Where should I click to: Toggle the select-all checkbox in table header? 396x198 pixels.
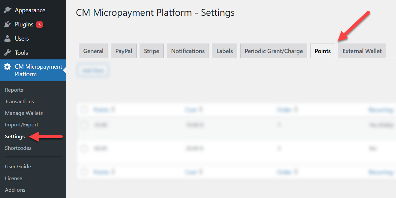click(84, 109)
